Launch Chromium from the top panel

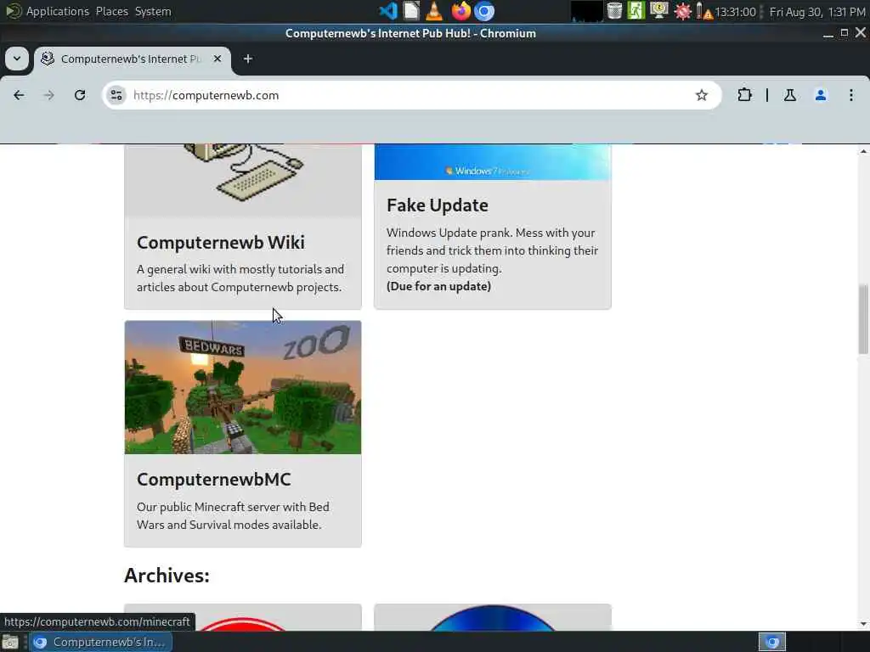pos(484,11)
